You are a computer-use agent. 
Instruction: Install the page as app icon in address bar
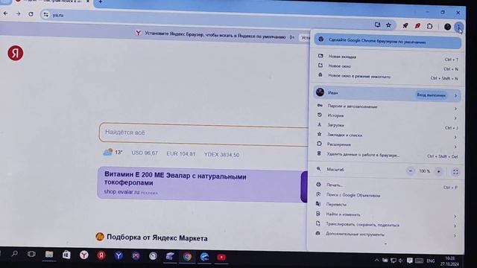click(378, 25)
